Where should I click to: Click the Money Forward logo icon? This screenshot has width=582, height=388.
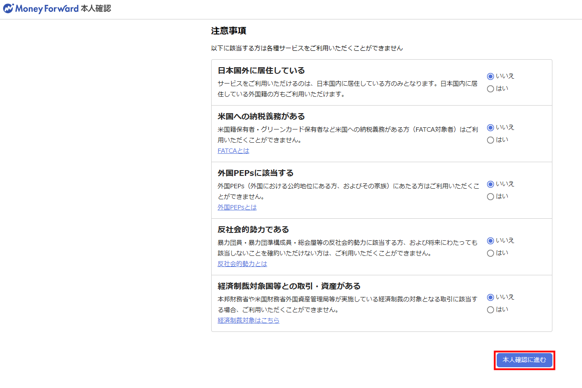click(x=8, y=9)
